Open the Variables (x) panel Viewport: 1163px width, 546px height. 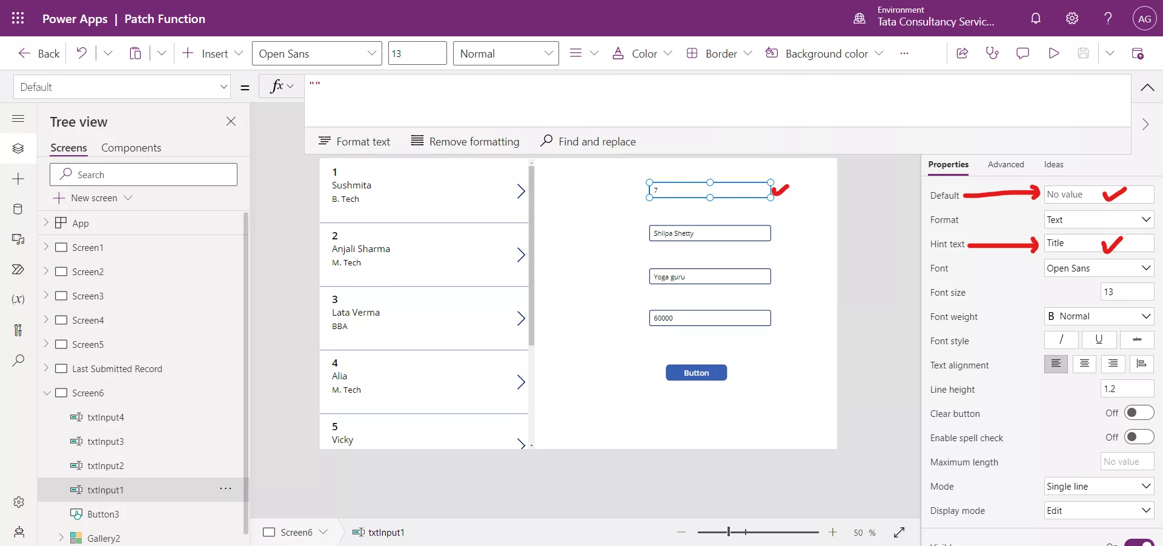coord(18,301)
